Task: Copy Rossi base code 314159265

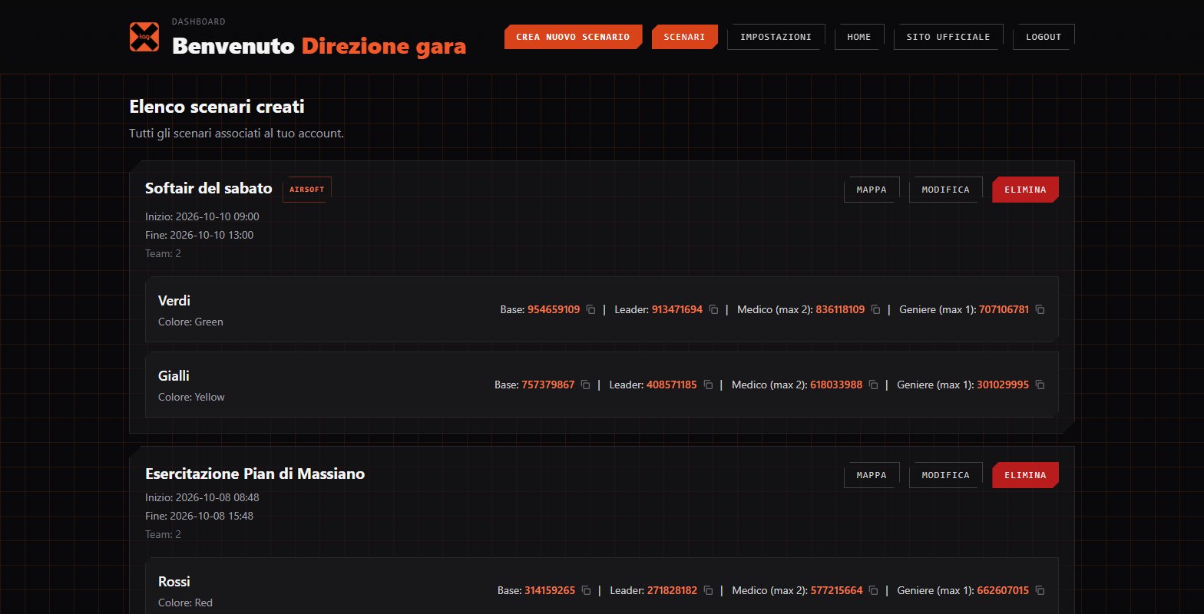Action: tap(586, 591)
